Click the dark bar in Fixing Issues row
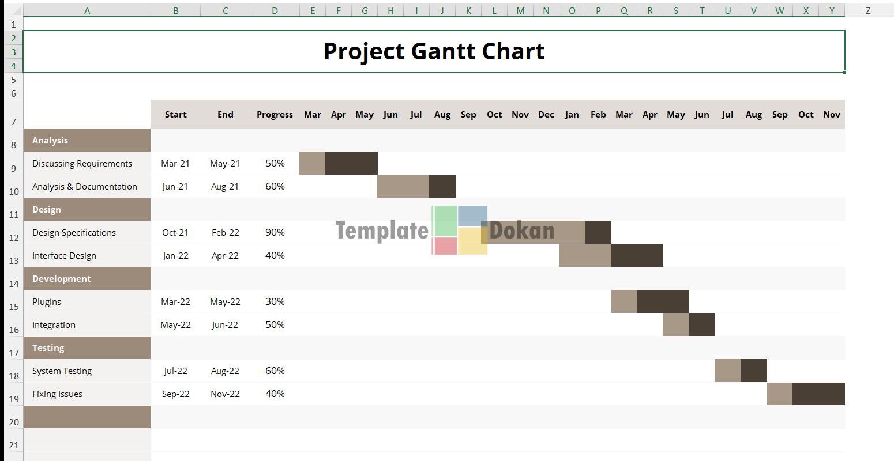The height and width of the screenshot is (461, 894). [x=818, y=394]
